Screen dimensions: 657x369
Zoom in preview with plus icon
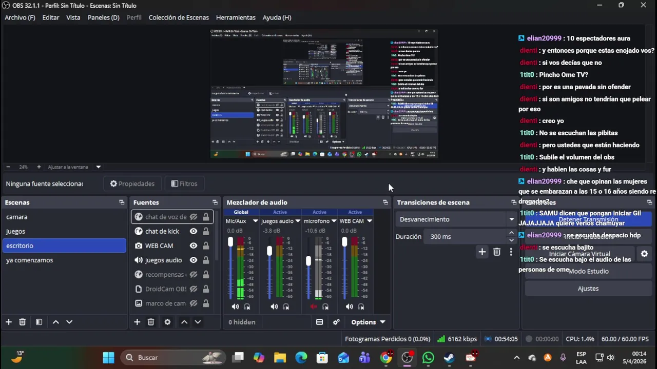38,167
